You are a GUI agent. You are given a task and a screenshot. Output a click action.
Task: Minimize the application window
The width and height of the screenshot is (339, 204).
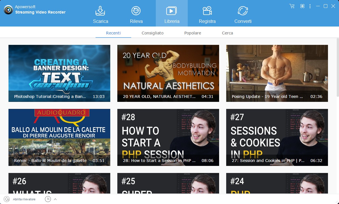pyautogui.click(x=318, y=6)
